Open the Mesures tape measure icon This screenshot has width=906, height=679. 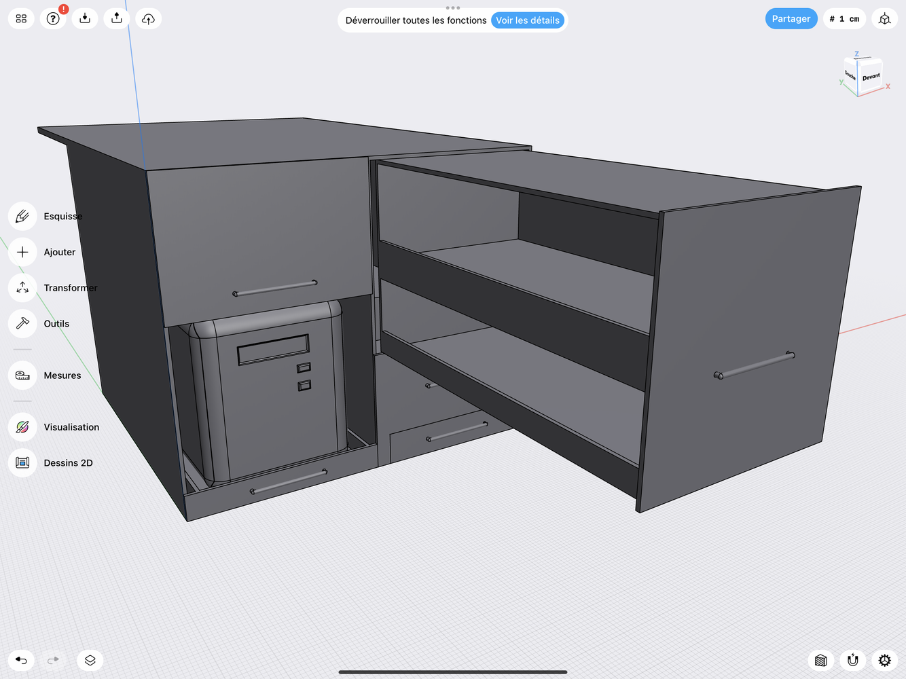tap(22, 375)
